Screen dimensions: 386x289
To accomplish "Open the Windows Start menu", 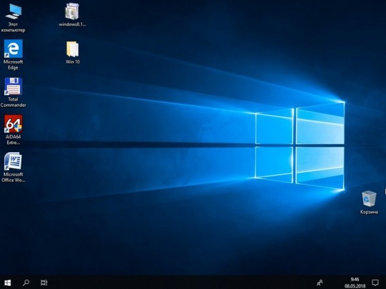I will coord(8,283).
